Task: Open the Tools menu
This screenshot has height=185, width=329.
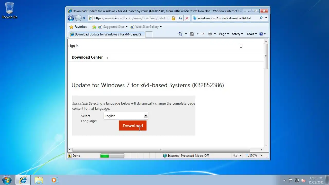Action: 252,34
